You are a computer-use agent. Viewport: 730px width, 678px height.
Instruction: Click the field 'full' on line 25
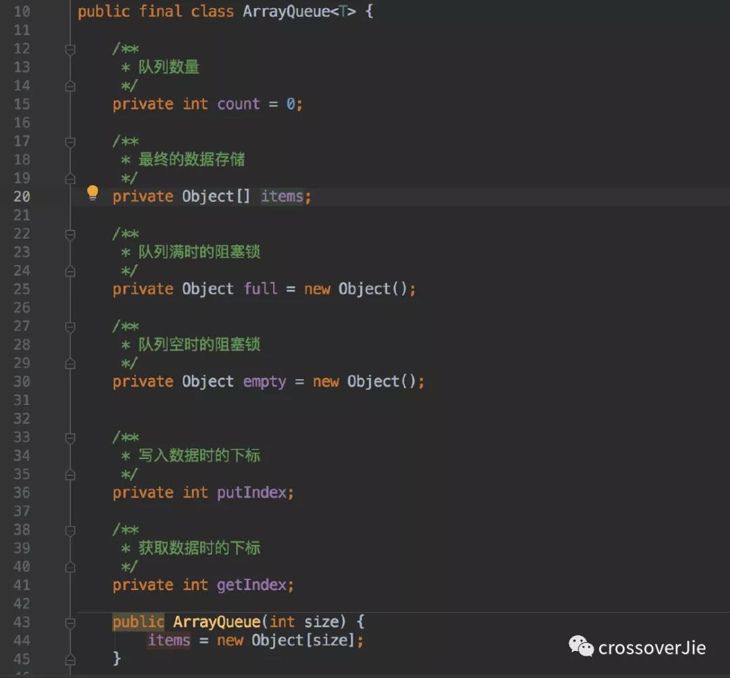click(260, 289)
